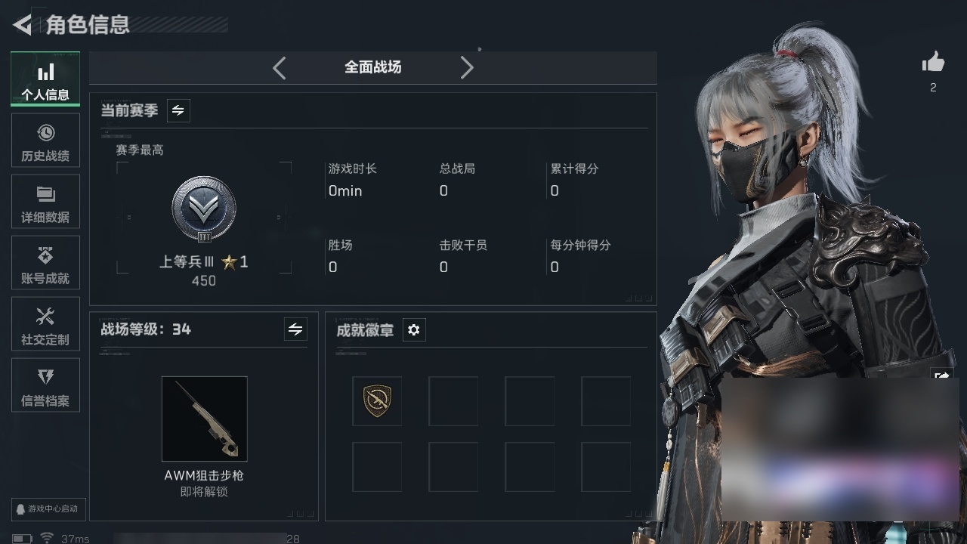The image size is (967, 544).
Task: Open the 成就徽章 gear settings
Action: [414, 330]
